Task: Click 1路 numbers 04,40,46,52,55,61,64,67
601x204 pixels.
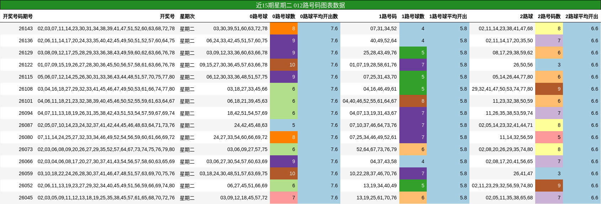Action: pos(369,101)
